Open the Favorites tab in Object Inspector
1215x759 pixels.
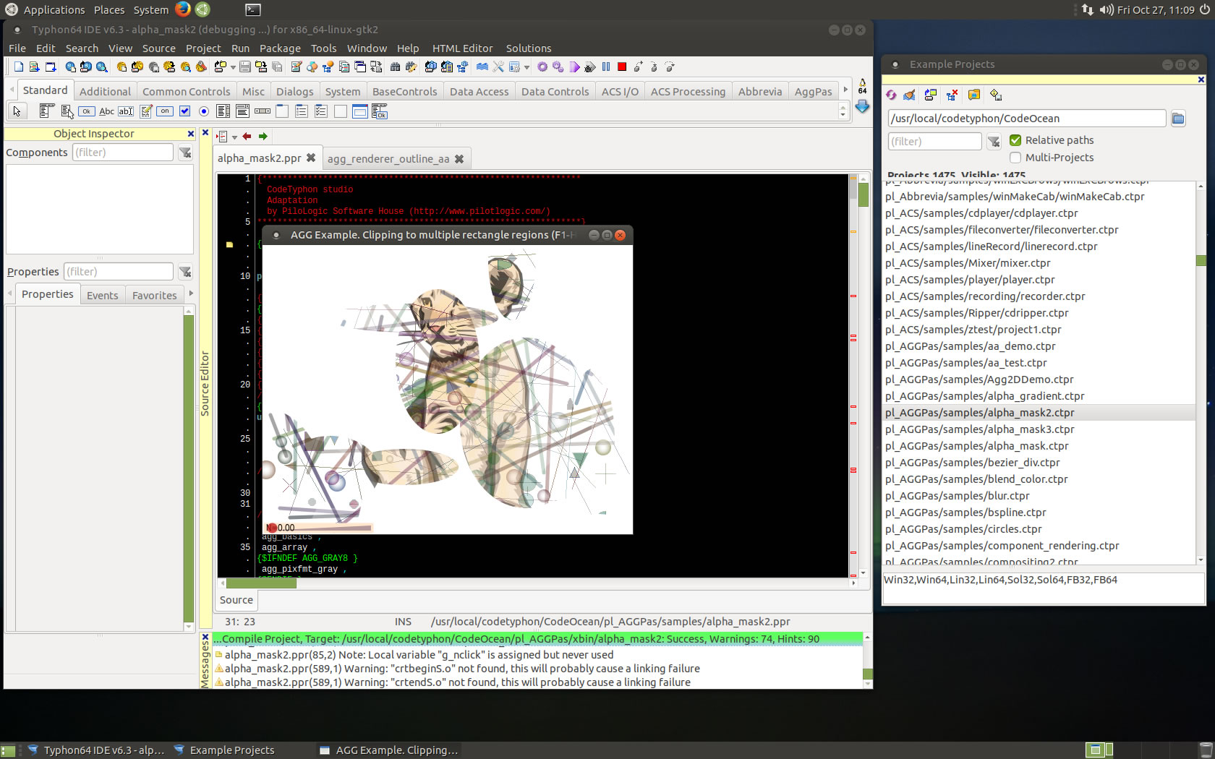click(x=154, y=296)
